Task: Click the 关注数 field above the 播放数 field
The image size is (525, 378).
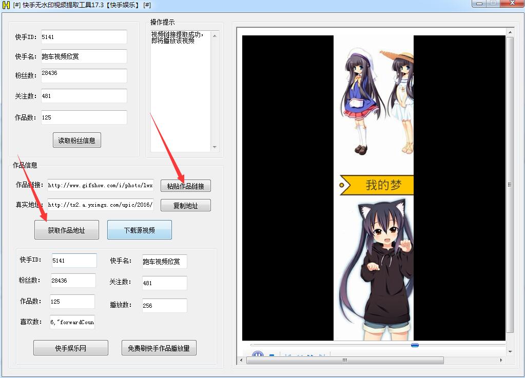Action: tap(164, 283)
